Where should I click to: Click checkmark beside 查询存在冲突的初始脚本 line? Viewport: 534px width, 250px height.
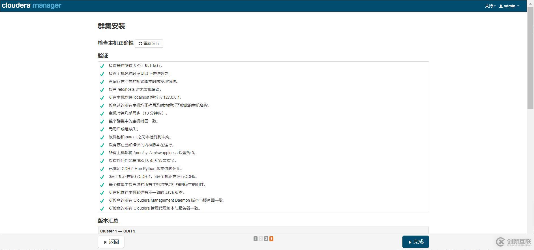coord(102,82)
